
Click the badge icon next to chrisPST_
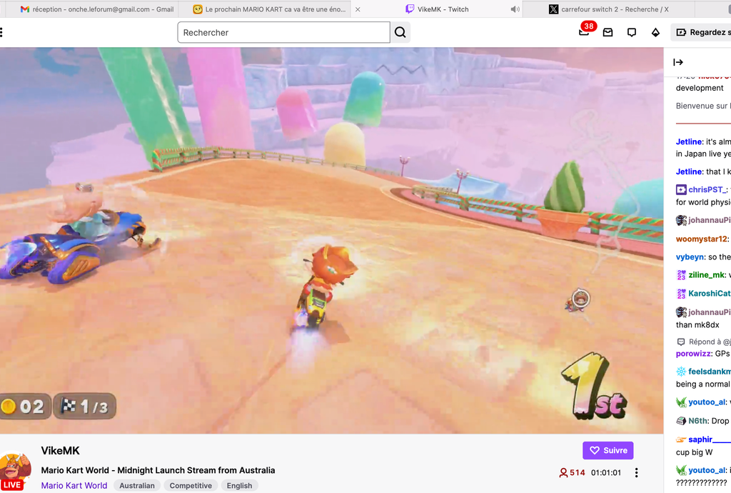681,189
